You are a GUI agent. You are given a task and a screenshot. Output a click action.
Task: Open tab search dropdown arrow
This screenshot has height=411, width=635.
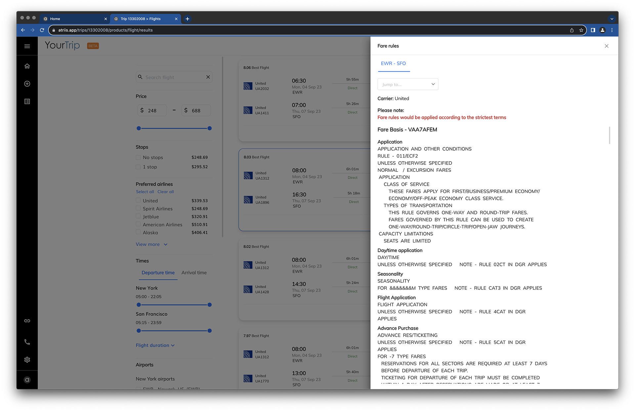(612, 19)
